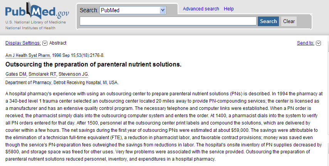Click the National Institutes of Health text
The image size is (329, 166).
tap(30, 28)
